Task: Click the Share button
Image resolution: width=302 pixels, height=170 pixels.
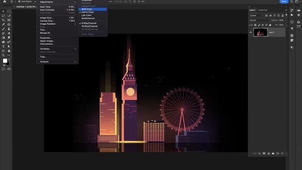Action: click(x=284, y=1)
